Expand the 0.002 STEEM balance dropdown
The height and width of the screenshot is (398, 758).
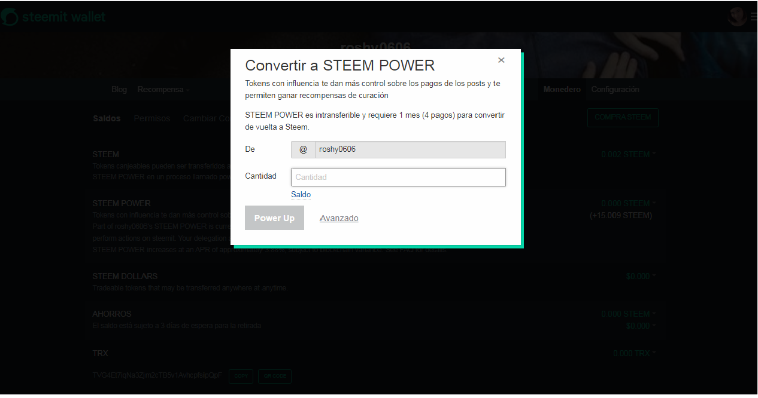tap(628, 154)
